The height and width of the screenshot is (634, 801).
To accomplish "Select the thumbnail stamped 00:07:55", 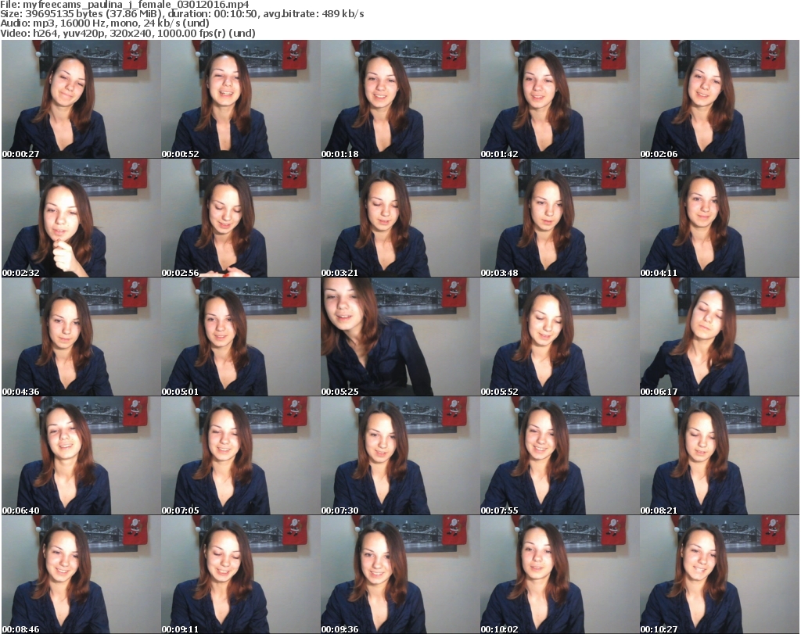I will click(x=559, y=456).
